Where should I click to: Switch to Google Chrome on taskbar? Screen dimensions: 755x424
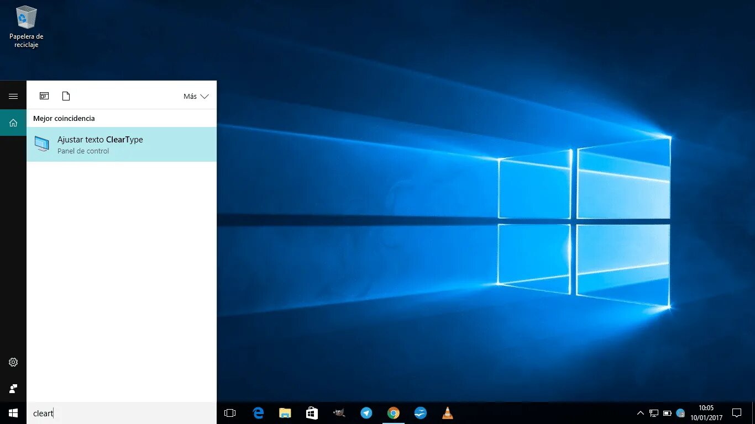pos(393,413)
